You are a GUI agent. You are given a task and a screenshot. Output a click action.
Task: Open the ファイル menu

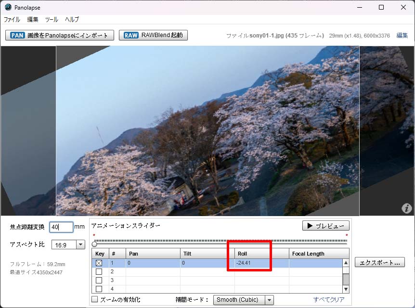[12, 20]
